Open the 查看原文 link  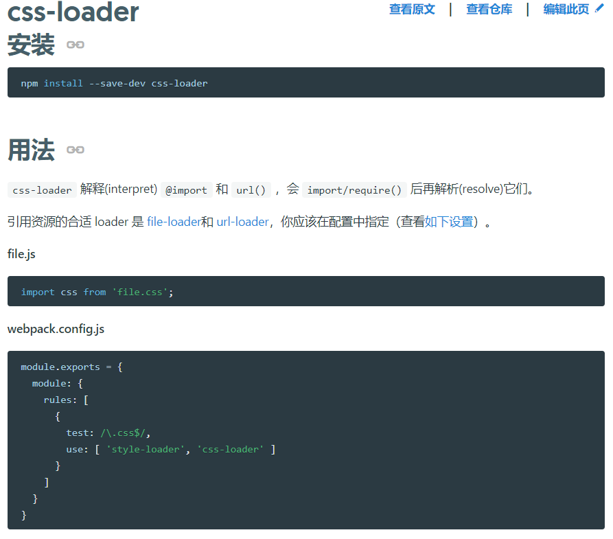[x=412, y=10]
